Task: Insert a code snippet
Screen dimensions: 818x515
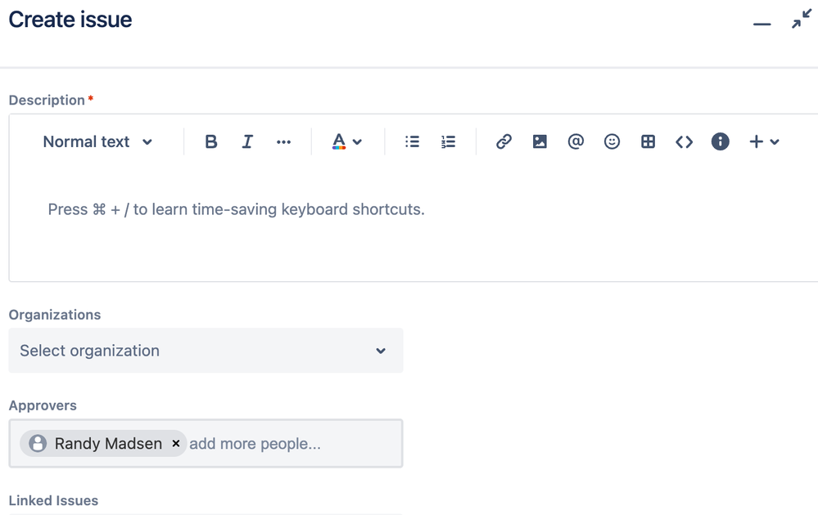Action: click(684, 141)
